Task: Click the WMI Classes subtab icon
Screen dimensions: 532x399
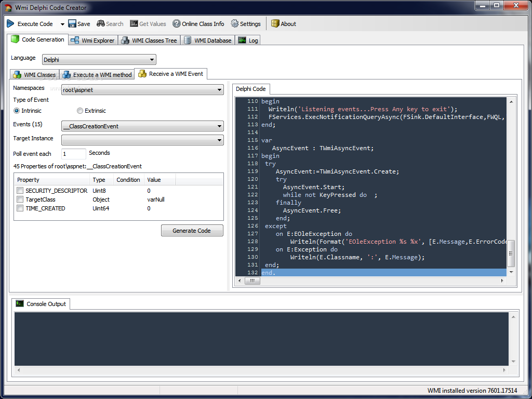Action: click(x=17, y=74)
